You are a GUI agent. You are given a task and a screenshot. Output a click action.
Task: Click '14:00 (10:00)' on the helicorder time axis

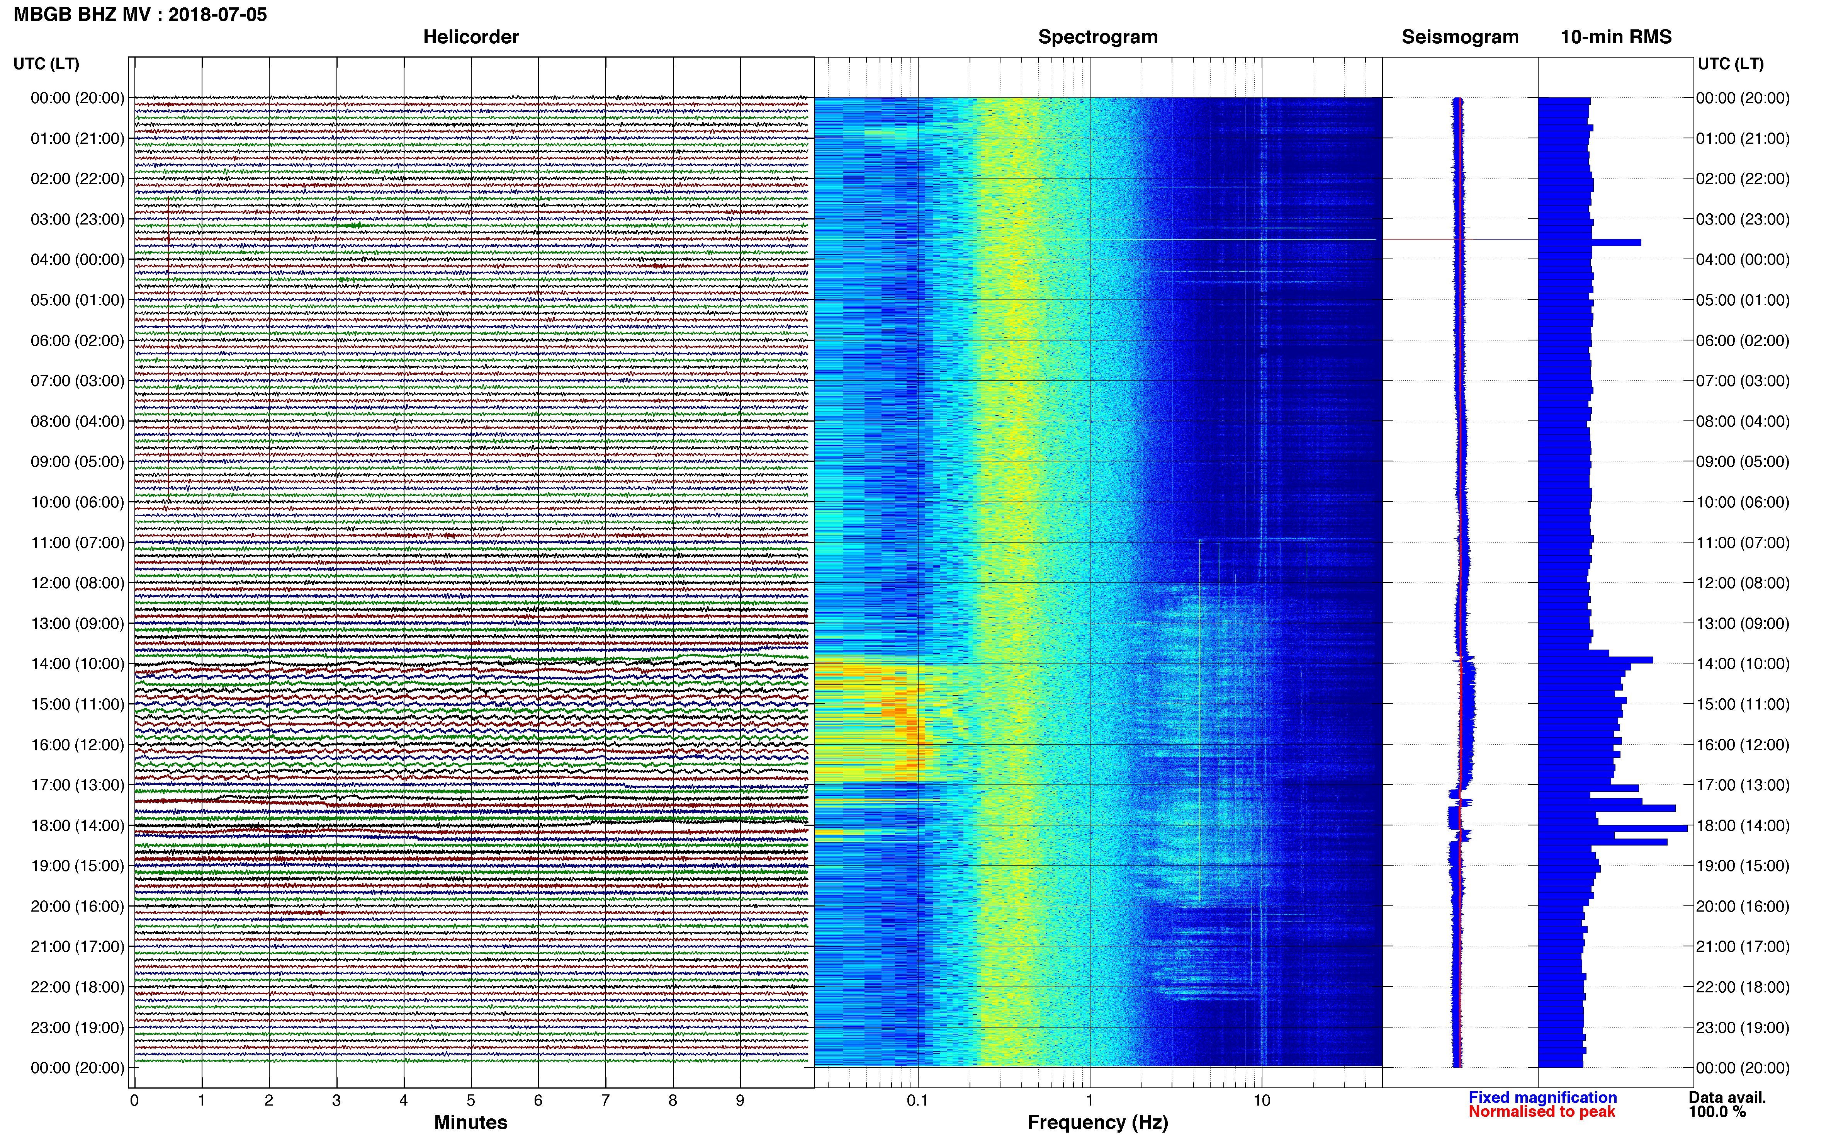point(77,664)
